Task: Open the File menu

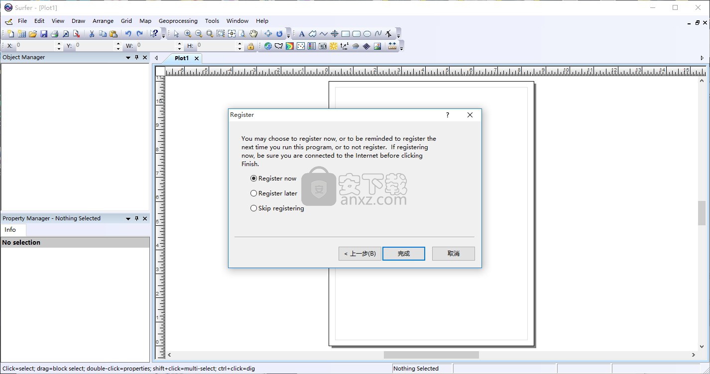Action: [x=22, y=21]
